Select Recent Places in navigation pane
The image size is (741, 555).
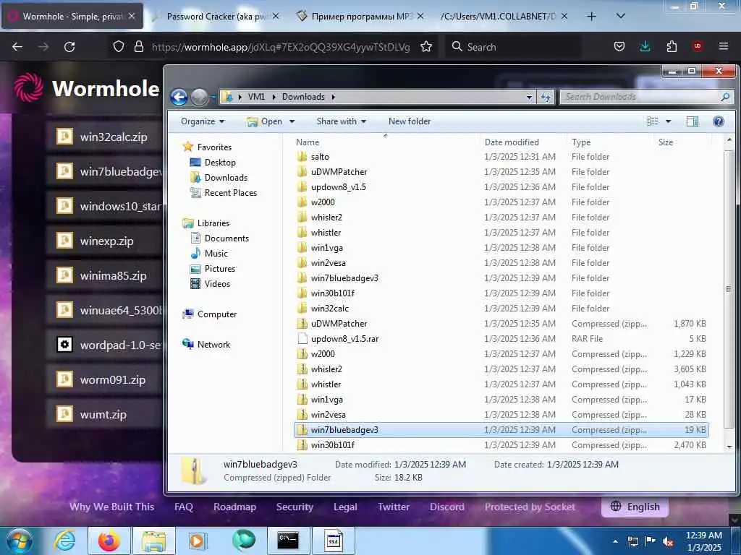[231, 192]
